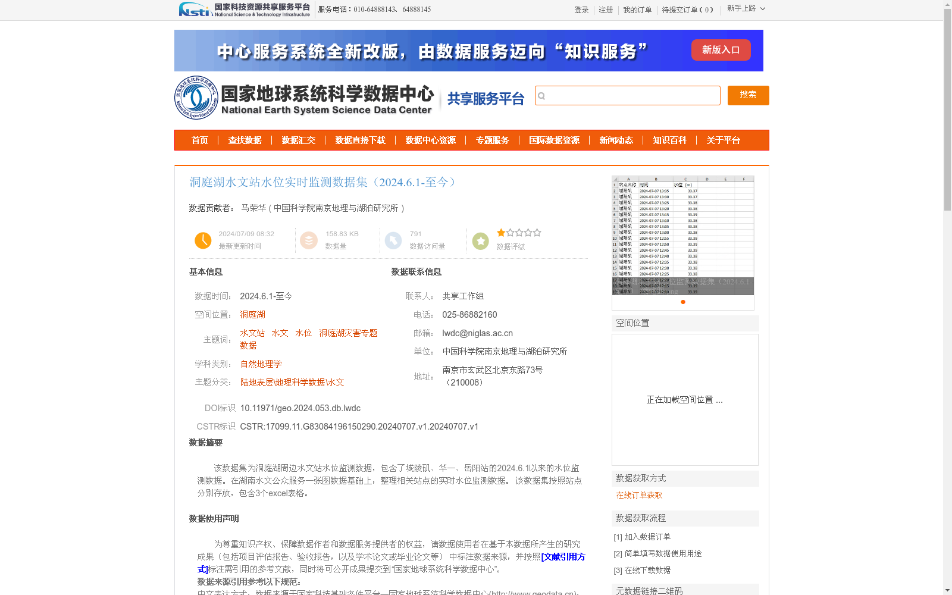
Task: Click the first filled rating star
Action: click(x=501, y=233)
